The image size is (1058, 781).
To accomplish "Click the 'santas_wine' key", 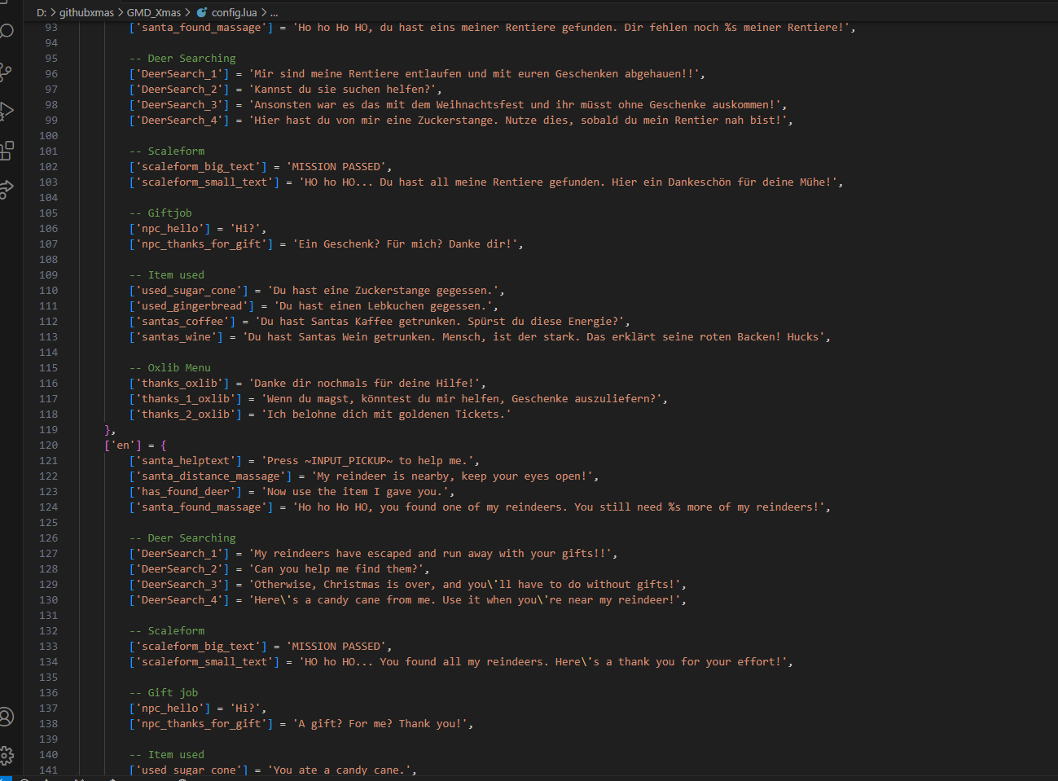I will (x=176, y=337).
